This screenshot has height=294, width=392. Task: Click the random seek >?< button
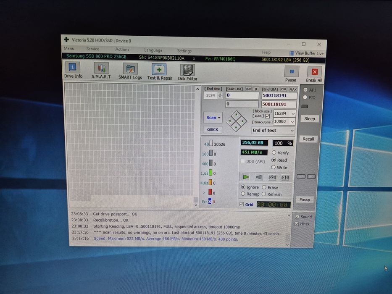point(272,178)
